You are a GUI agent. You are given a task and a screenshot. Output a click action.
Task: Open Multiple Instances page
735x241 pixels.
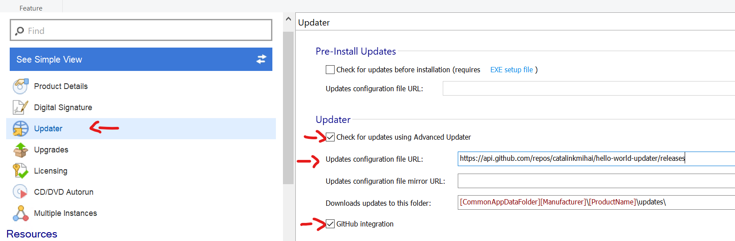pos(65,213)
